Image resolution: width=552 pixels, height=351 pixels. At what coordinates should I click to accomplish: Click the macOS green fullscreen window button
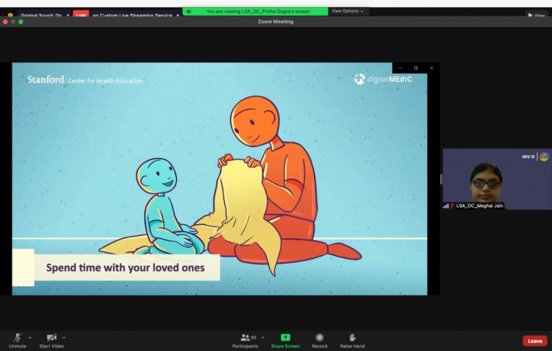click(x=21, y=22)
